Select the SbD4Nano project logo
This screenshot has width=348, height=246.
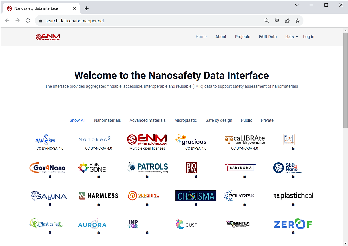[x=287, y=168]
